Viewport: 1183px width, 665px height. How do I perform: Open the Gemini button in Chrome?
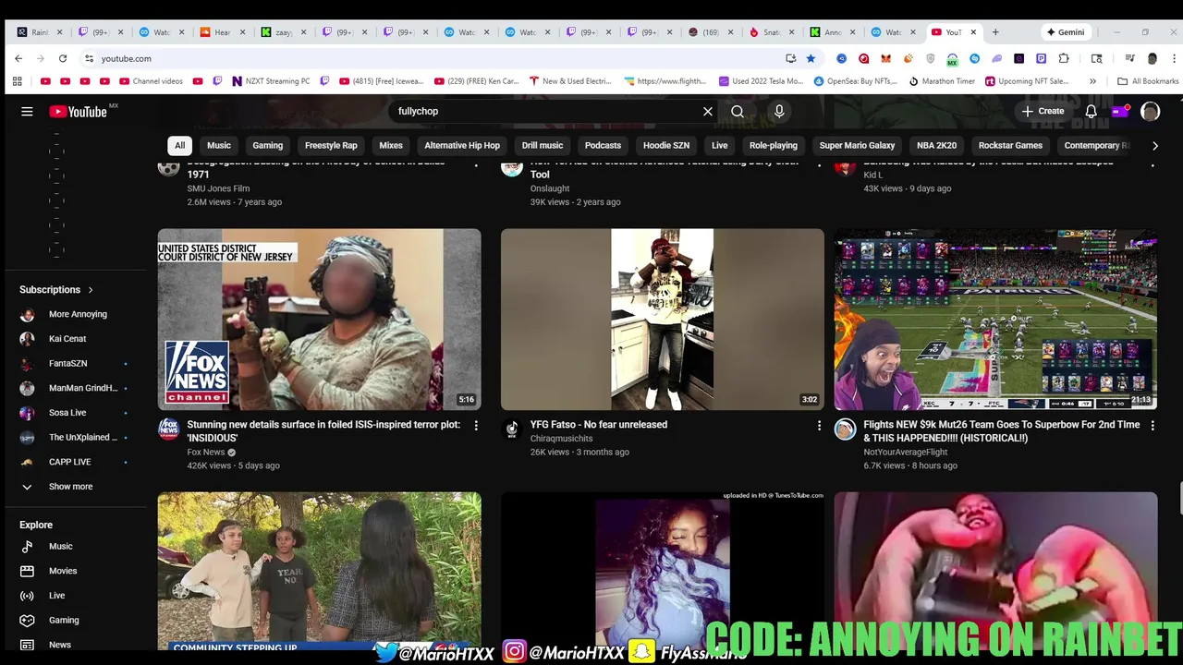click(x=1066, y=32)
